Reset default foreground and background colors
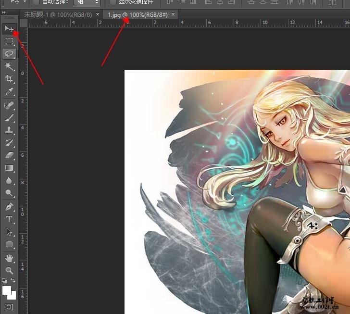The image size is (350, 314). (x=4, y=280)
